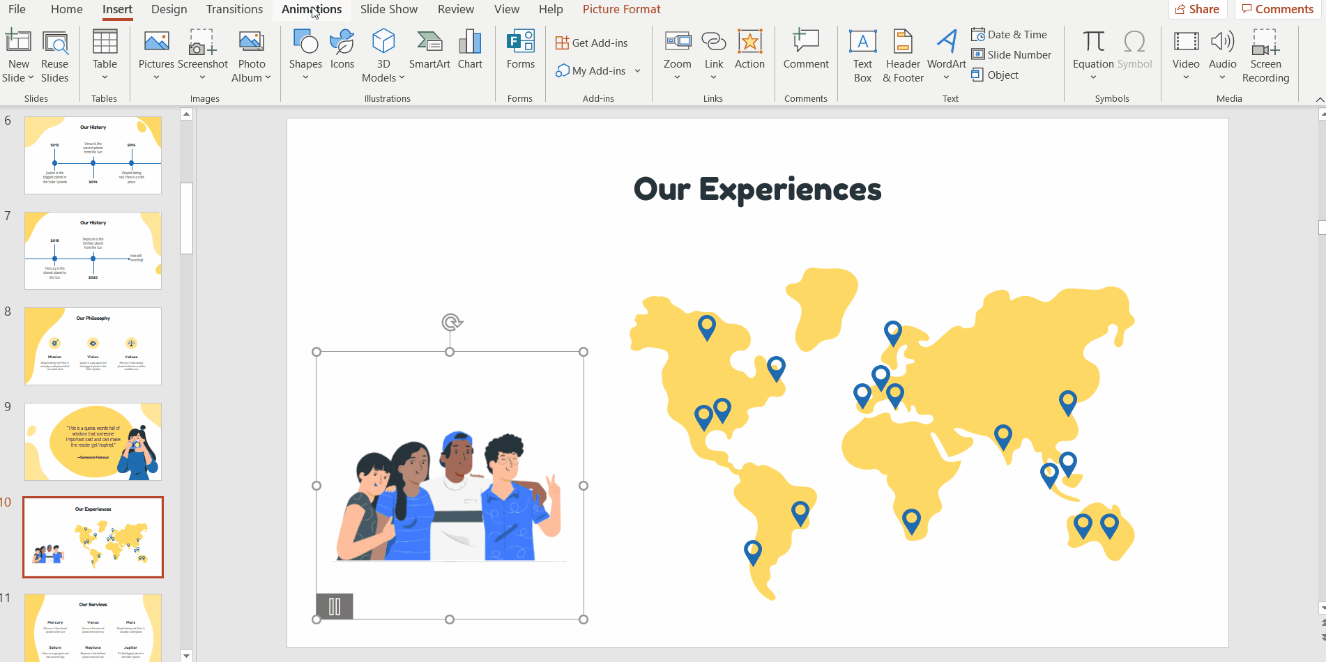
Task: Select slide 9 thumbnail with quote
Action: 93,442
